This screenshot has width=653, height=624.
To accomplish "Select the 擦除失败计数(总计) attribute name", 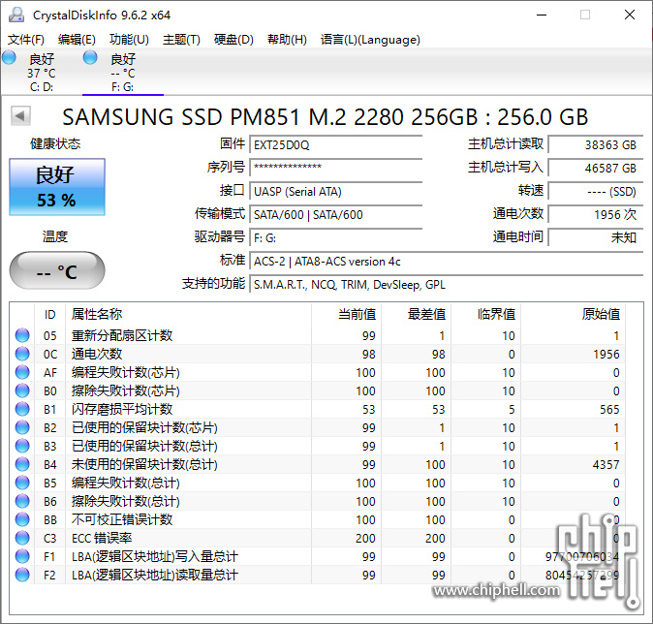I will pos(125,501).
